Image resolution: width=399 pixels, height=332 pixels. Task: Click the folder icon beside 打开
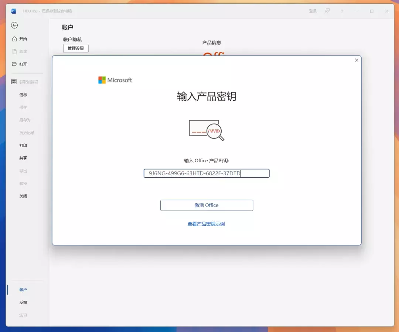tap(14, 64)
